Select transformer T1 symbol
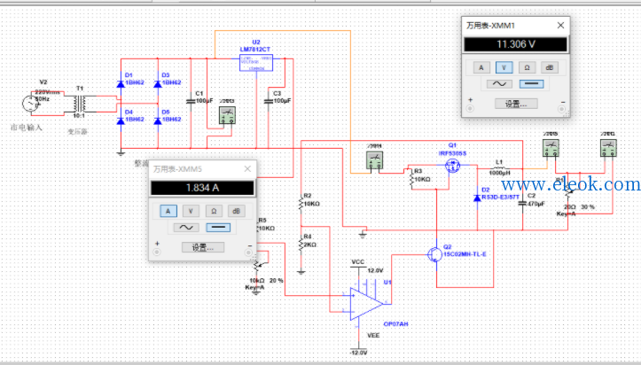 80,104
